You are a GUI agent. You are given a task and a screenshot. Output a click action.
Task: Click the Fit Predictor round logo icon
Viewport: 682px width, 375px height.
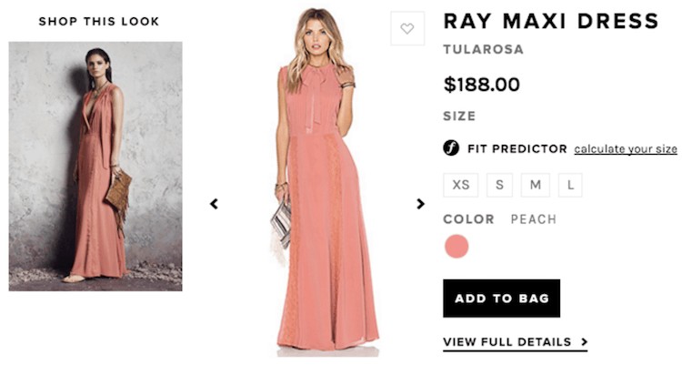click(x=451, y=148)
